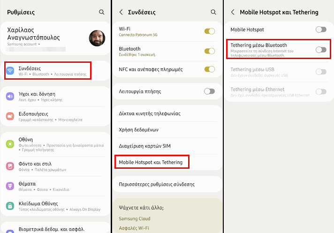Screen dimensions: 334x233
Task: Open Δίκτυα κινητής τηλεφωνίας
Action: [167, 113]
